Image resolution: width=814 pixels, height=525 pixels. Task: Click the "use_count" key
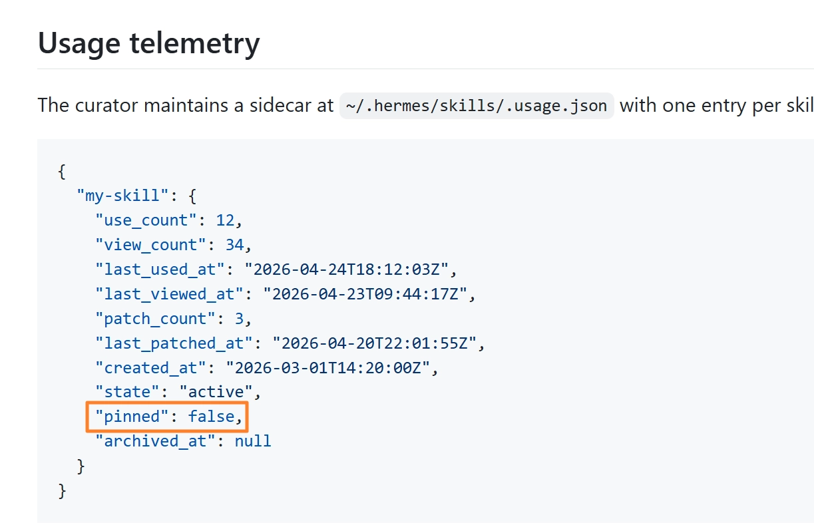pos(146,220)
